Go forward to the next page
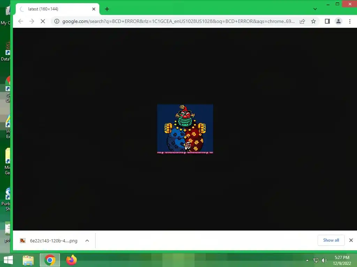 pos(32,21)
